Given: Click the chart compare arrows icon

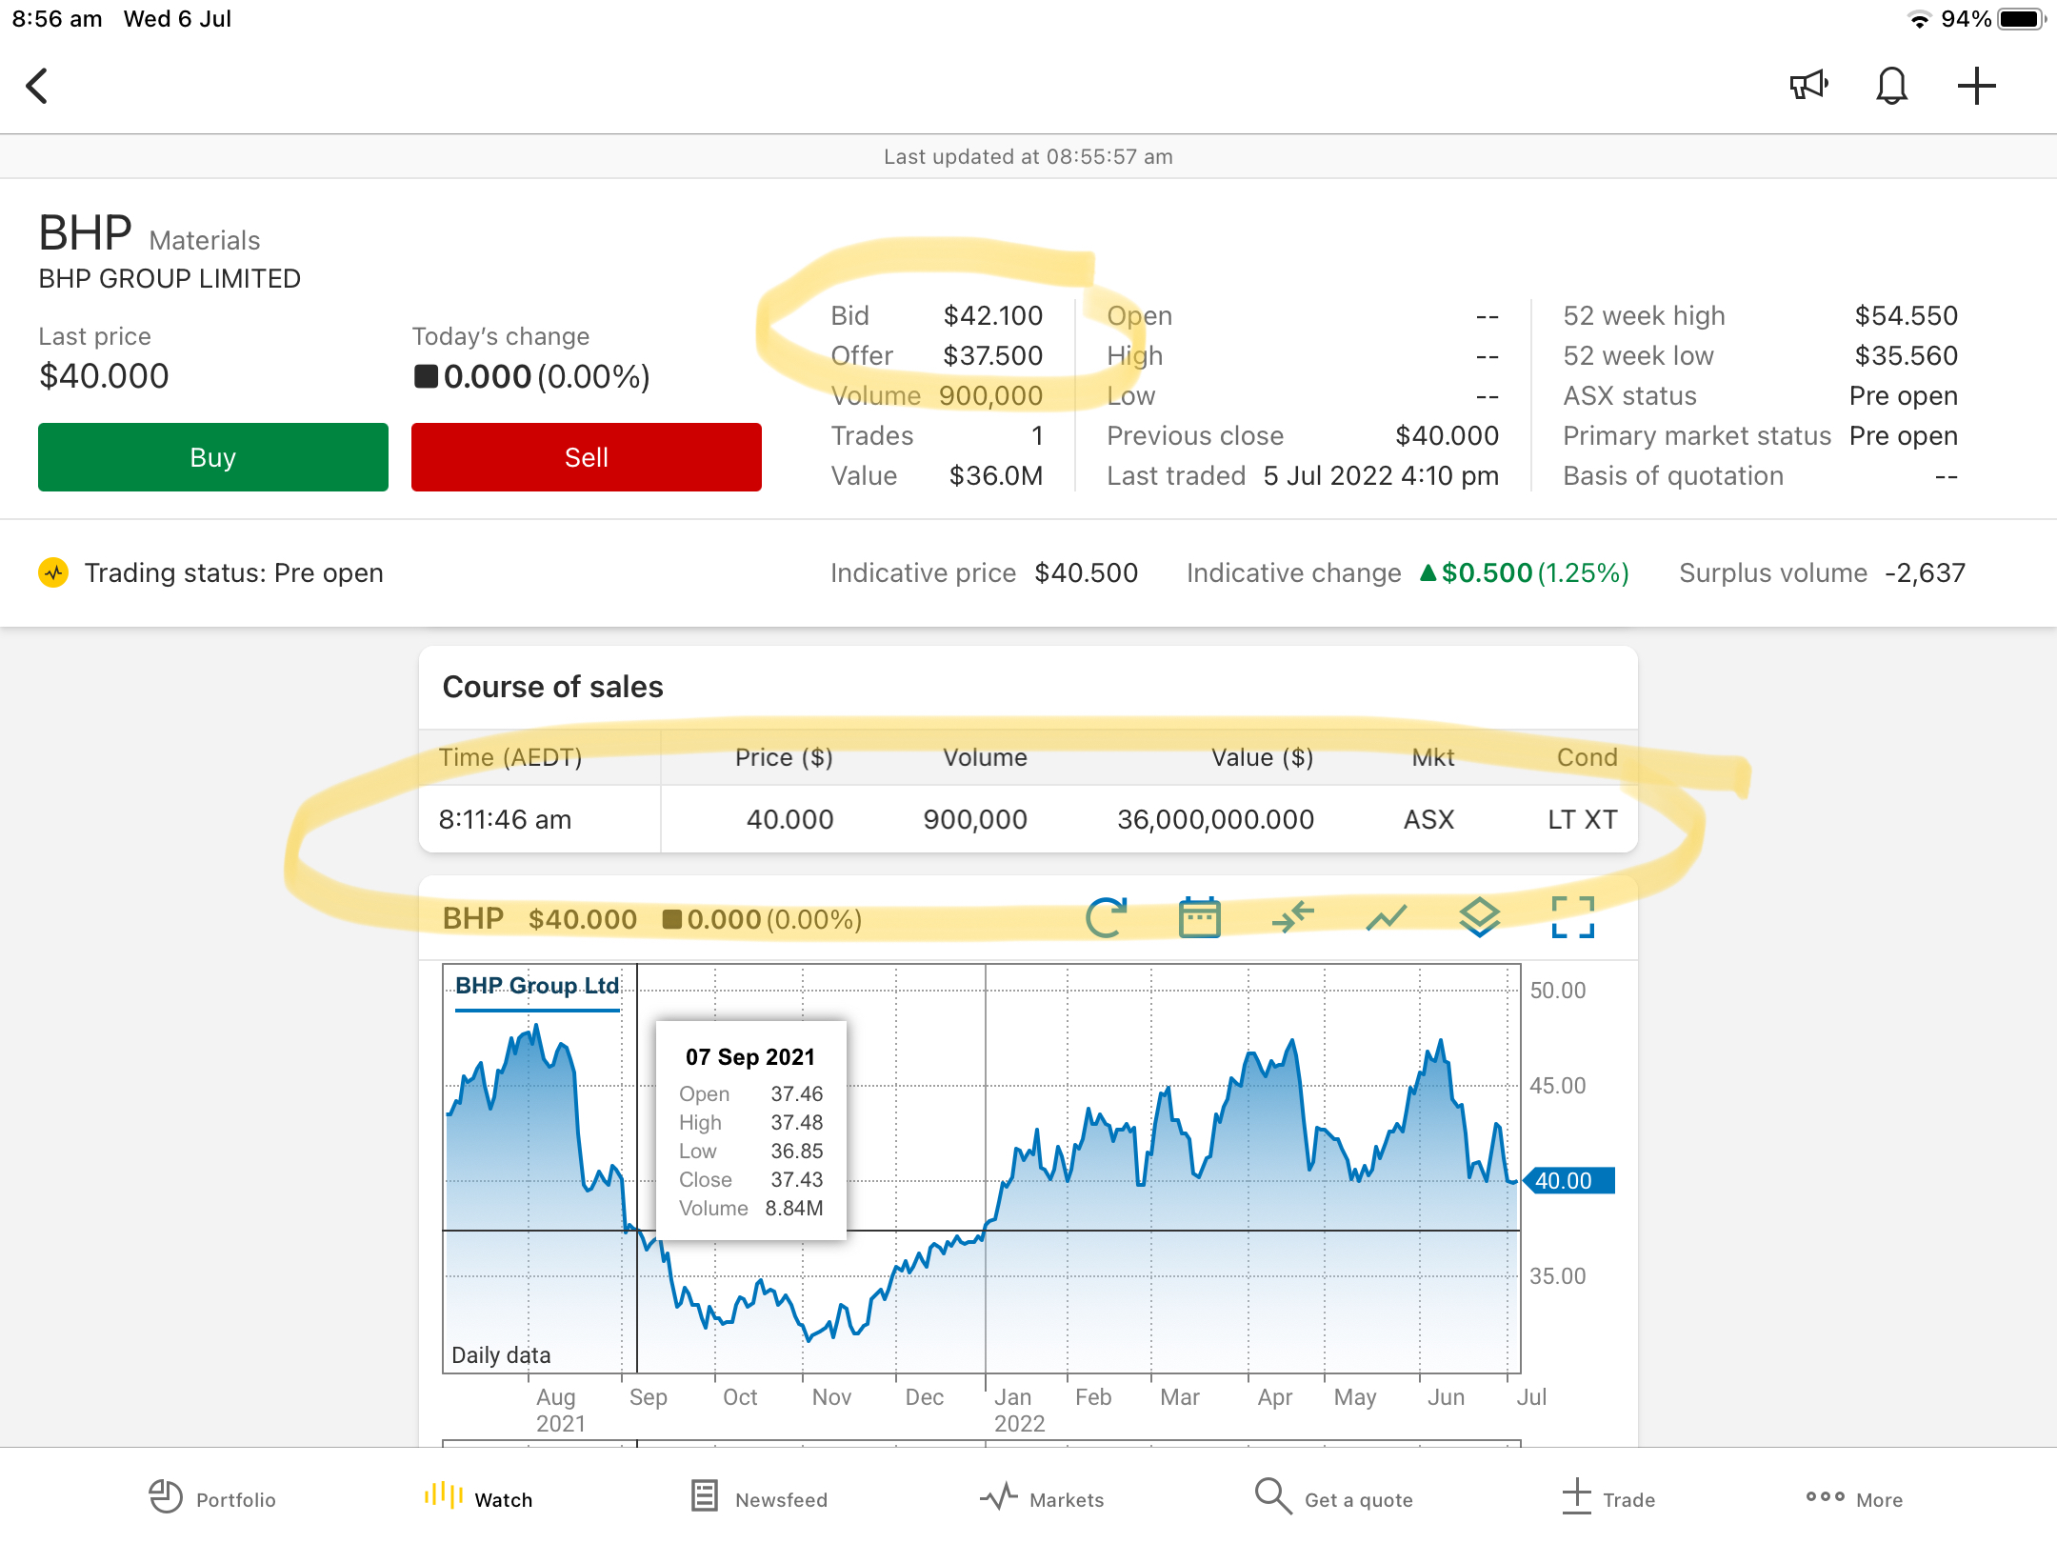Looking at the screenshot, I should (x=1292, y=918).
